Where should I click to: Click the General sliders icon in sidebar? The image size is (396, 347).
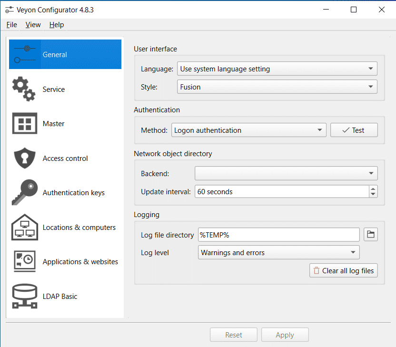coord(25,54)
